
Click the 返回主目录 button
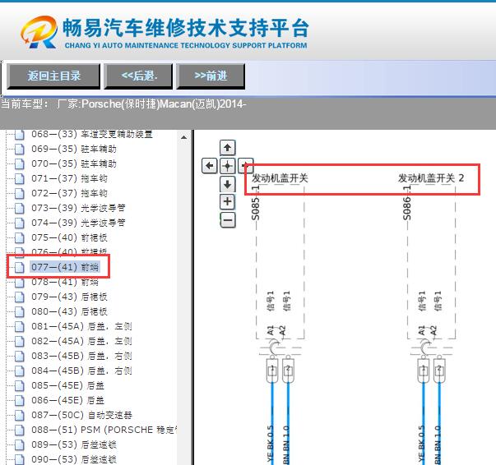[x=53, y=76]
